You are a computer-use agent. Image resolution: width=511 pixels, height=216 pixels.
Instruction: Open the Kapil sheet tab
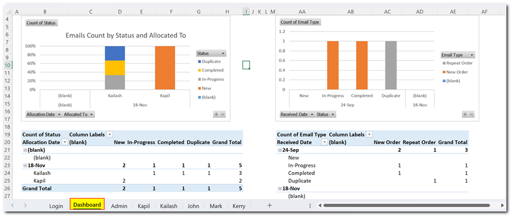143,206
